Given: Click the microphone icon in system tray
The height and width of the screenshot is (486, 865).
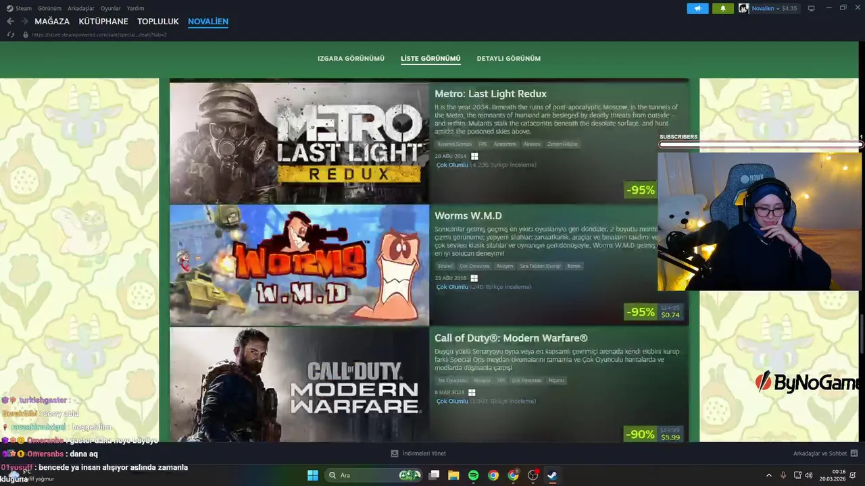Looking at the screenshot, I should (783, 475).
